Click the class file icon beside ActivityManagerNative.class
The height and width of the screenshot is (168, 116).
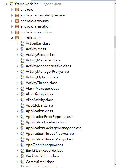[x=22, y=66]
